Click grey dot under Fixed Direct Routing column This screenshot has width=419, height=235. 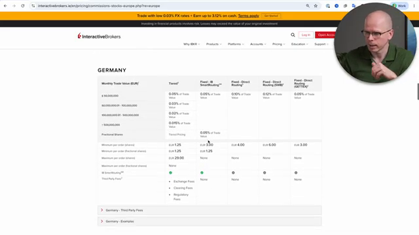(x=233, y=172)
